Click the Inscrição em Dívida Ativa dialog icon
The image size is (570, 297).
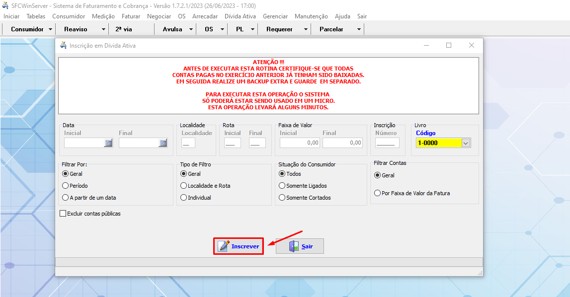tap(64, 45)
